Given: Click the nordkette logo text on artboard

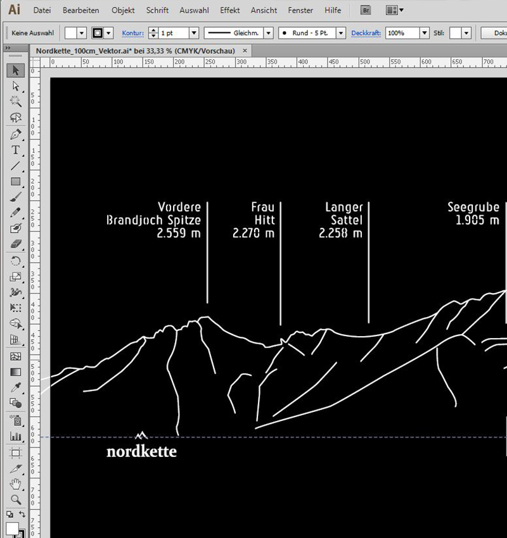Looking at the screenshot, I should pos(141,451).
